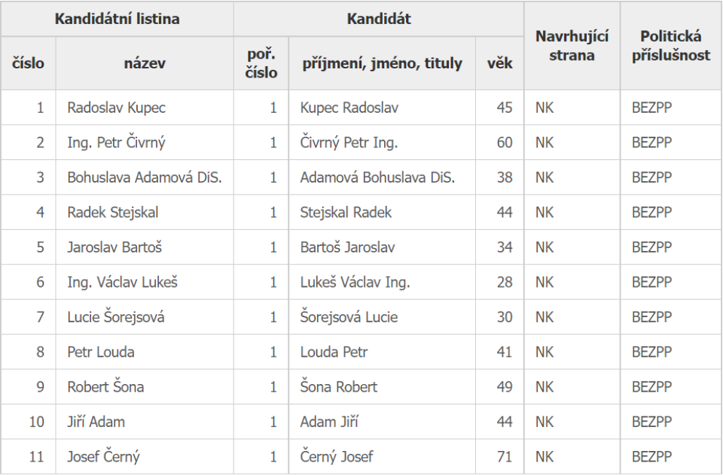Click the "Politická příslušnost" column header
723x475 pixels.
[x=671, y=46]
